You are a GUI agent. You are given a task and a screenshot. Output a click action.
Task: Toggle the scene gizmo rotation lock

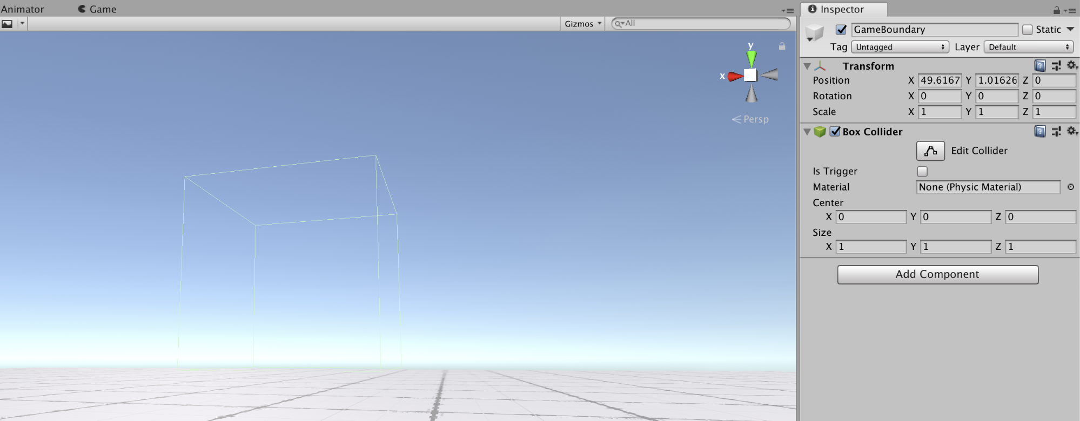(782, 46)
